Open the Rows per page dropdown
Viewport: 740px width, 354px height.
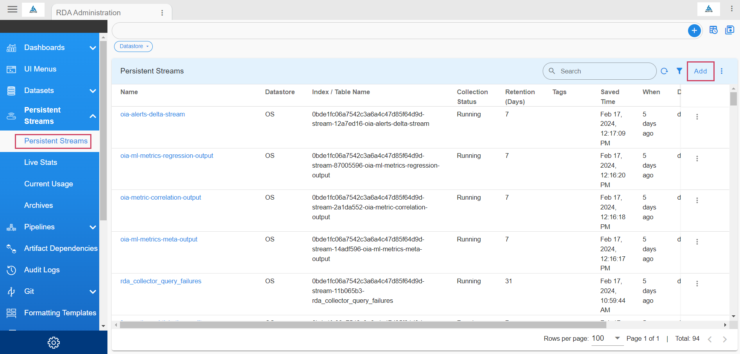[606, 338]
